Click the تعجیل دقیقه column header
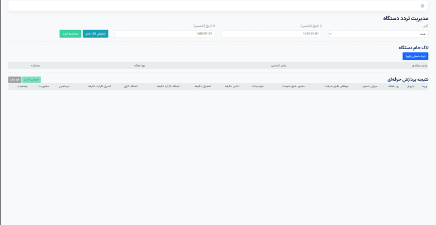The height and width of the screenshot is (225, 436). [203, 87]
